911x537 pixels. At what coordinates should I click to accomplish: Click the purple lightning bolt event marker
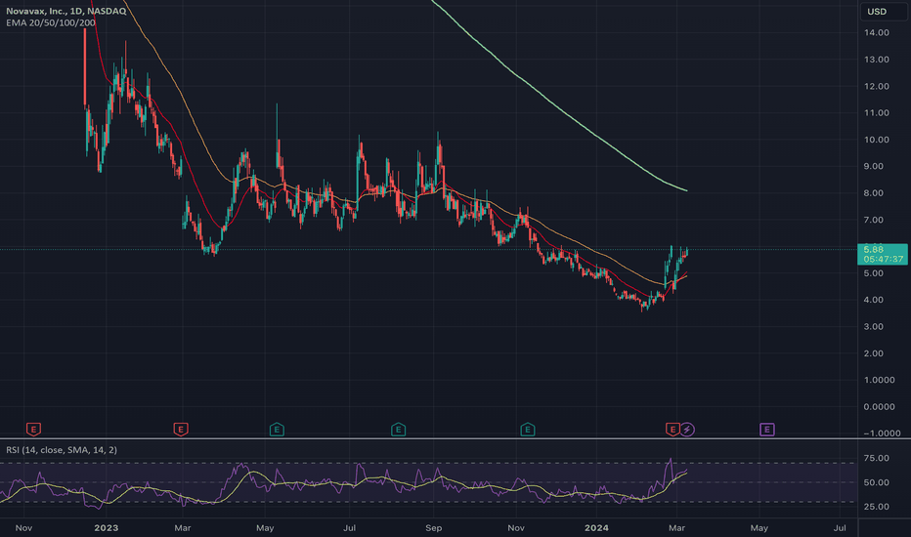click(x=687, y=430)
